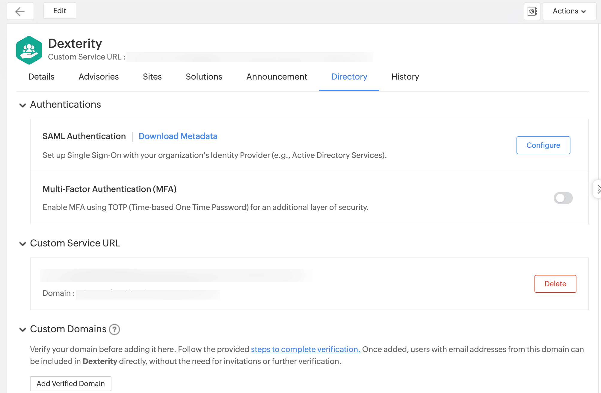Enable the Multi-Factor Authentication toggle

coord(563,198)
